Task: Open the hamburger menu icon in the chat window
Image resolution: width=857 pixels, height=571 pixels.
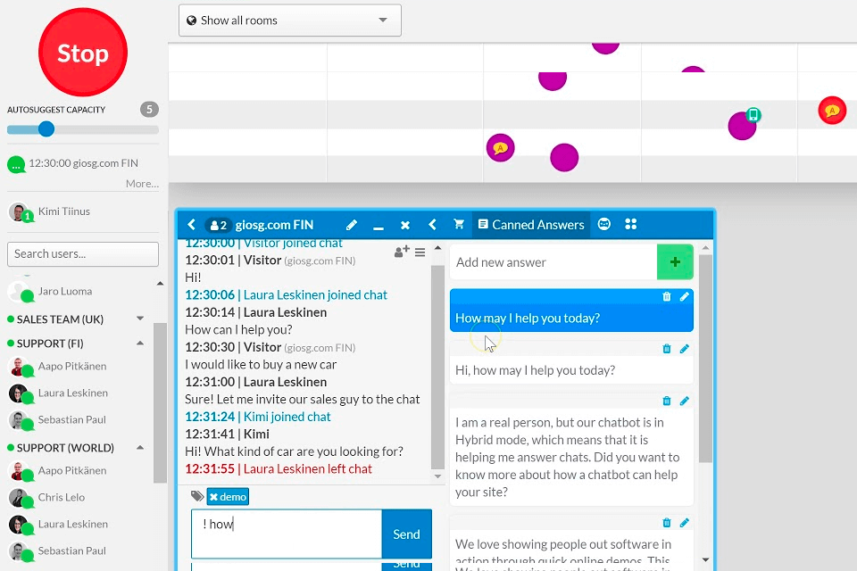Action: [x=420, y=252]
